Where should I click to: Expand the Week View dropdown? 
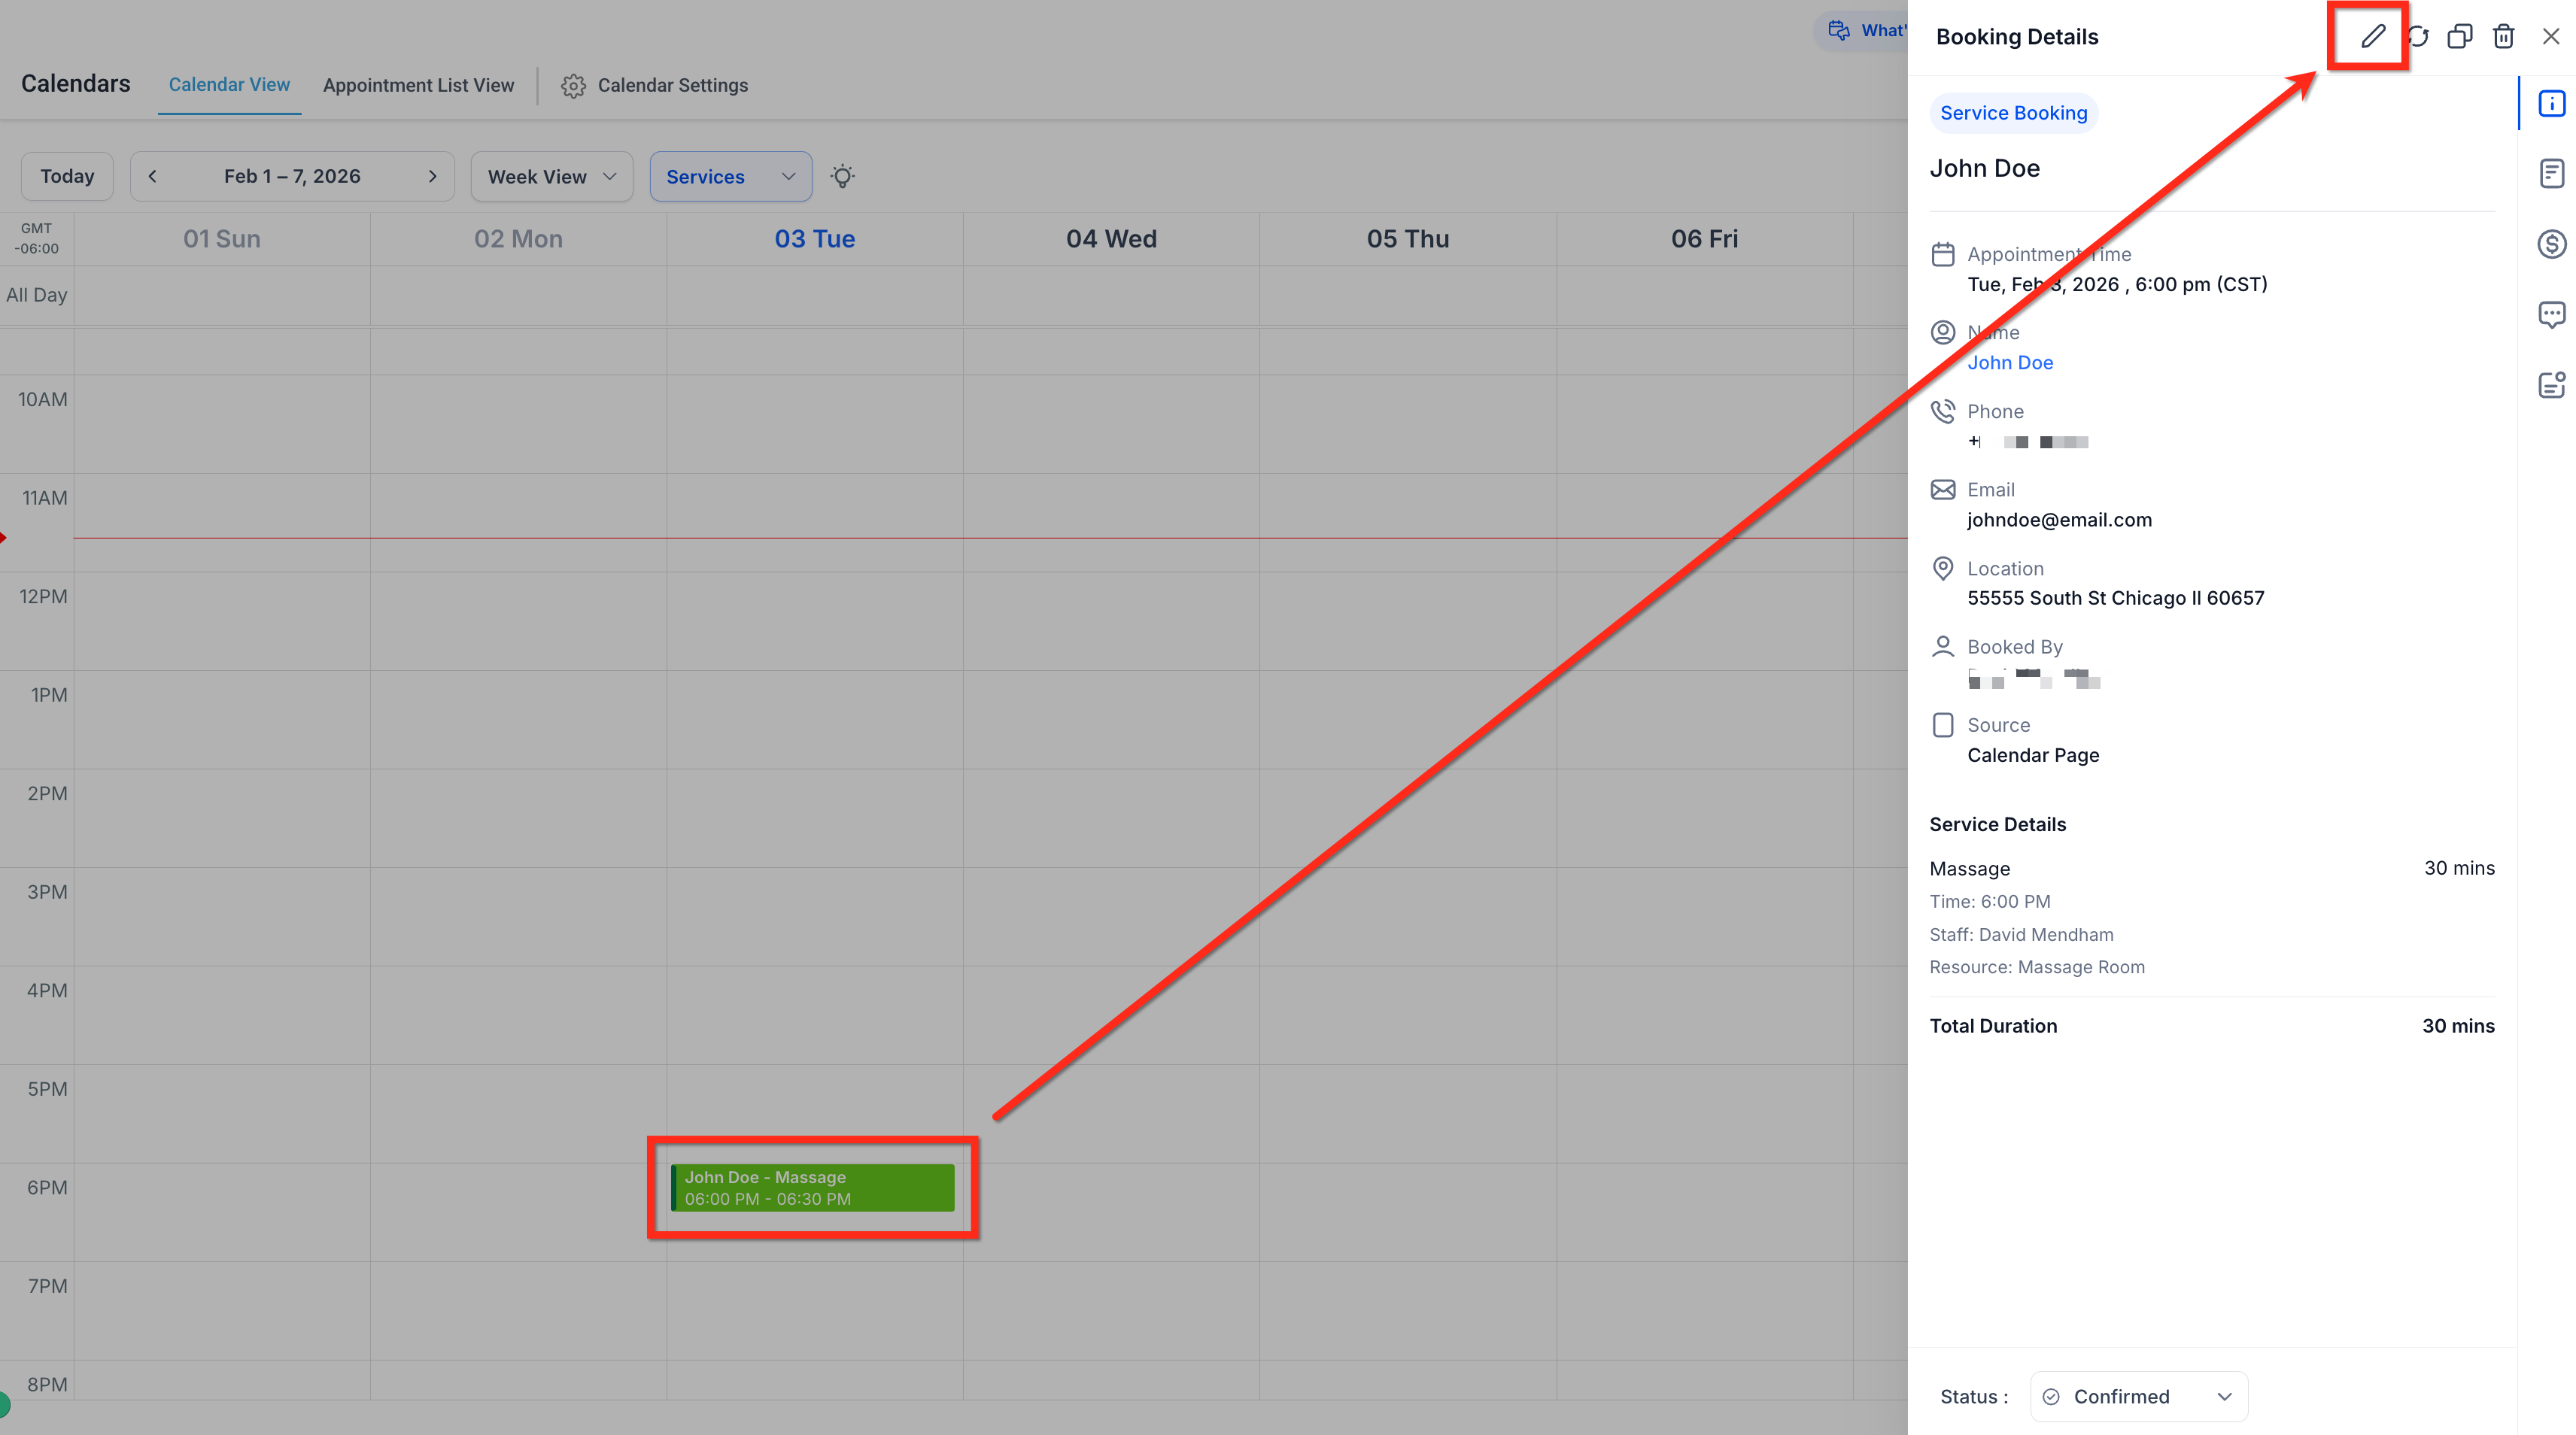[551, 177]
